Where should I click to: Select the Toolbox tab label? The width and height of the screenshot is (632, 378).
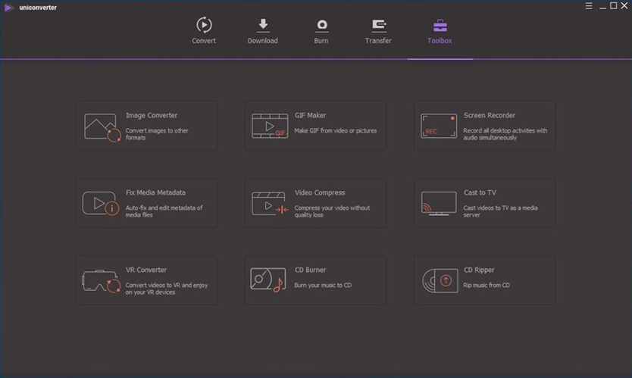[x=440, y=41]
